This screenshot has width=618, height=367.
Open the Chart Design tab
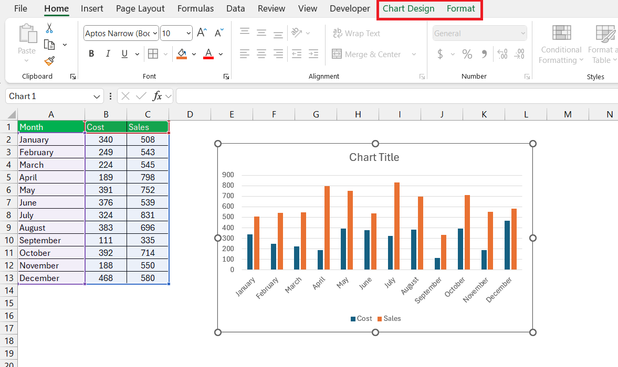[x=408, y=9]
